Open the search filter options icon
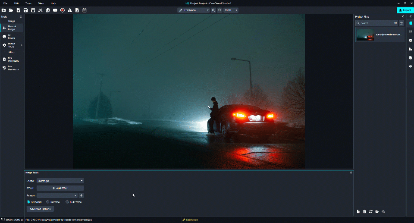The image size is (414, 223). (401, 23)
